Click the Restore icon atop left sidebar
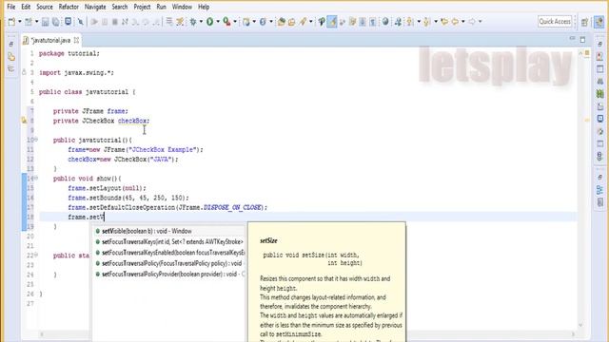Image resolution: width=609 pixels, height=342 pixels. (x=11, y=45)
